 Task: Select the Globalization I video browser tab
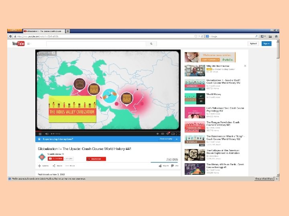[44, 31]
